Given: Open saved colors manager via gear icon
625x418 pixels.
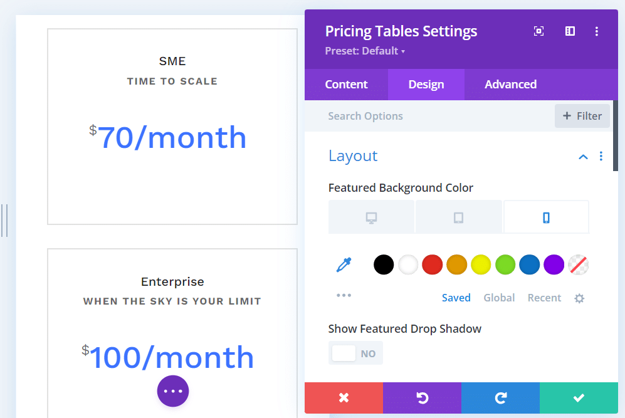Looking at the screenshot, I should pyautogui.click(x=579, y=298).
